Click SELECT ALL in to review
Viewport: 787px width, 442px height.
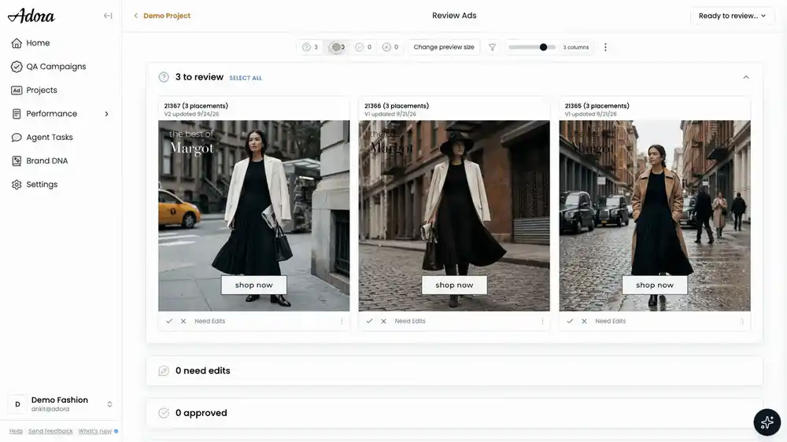coord(246,78)
